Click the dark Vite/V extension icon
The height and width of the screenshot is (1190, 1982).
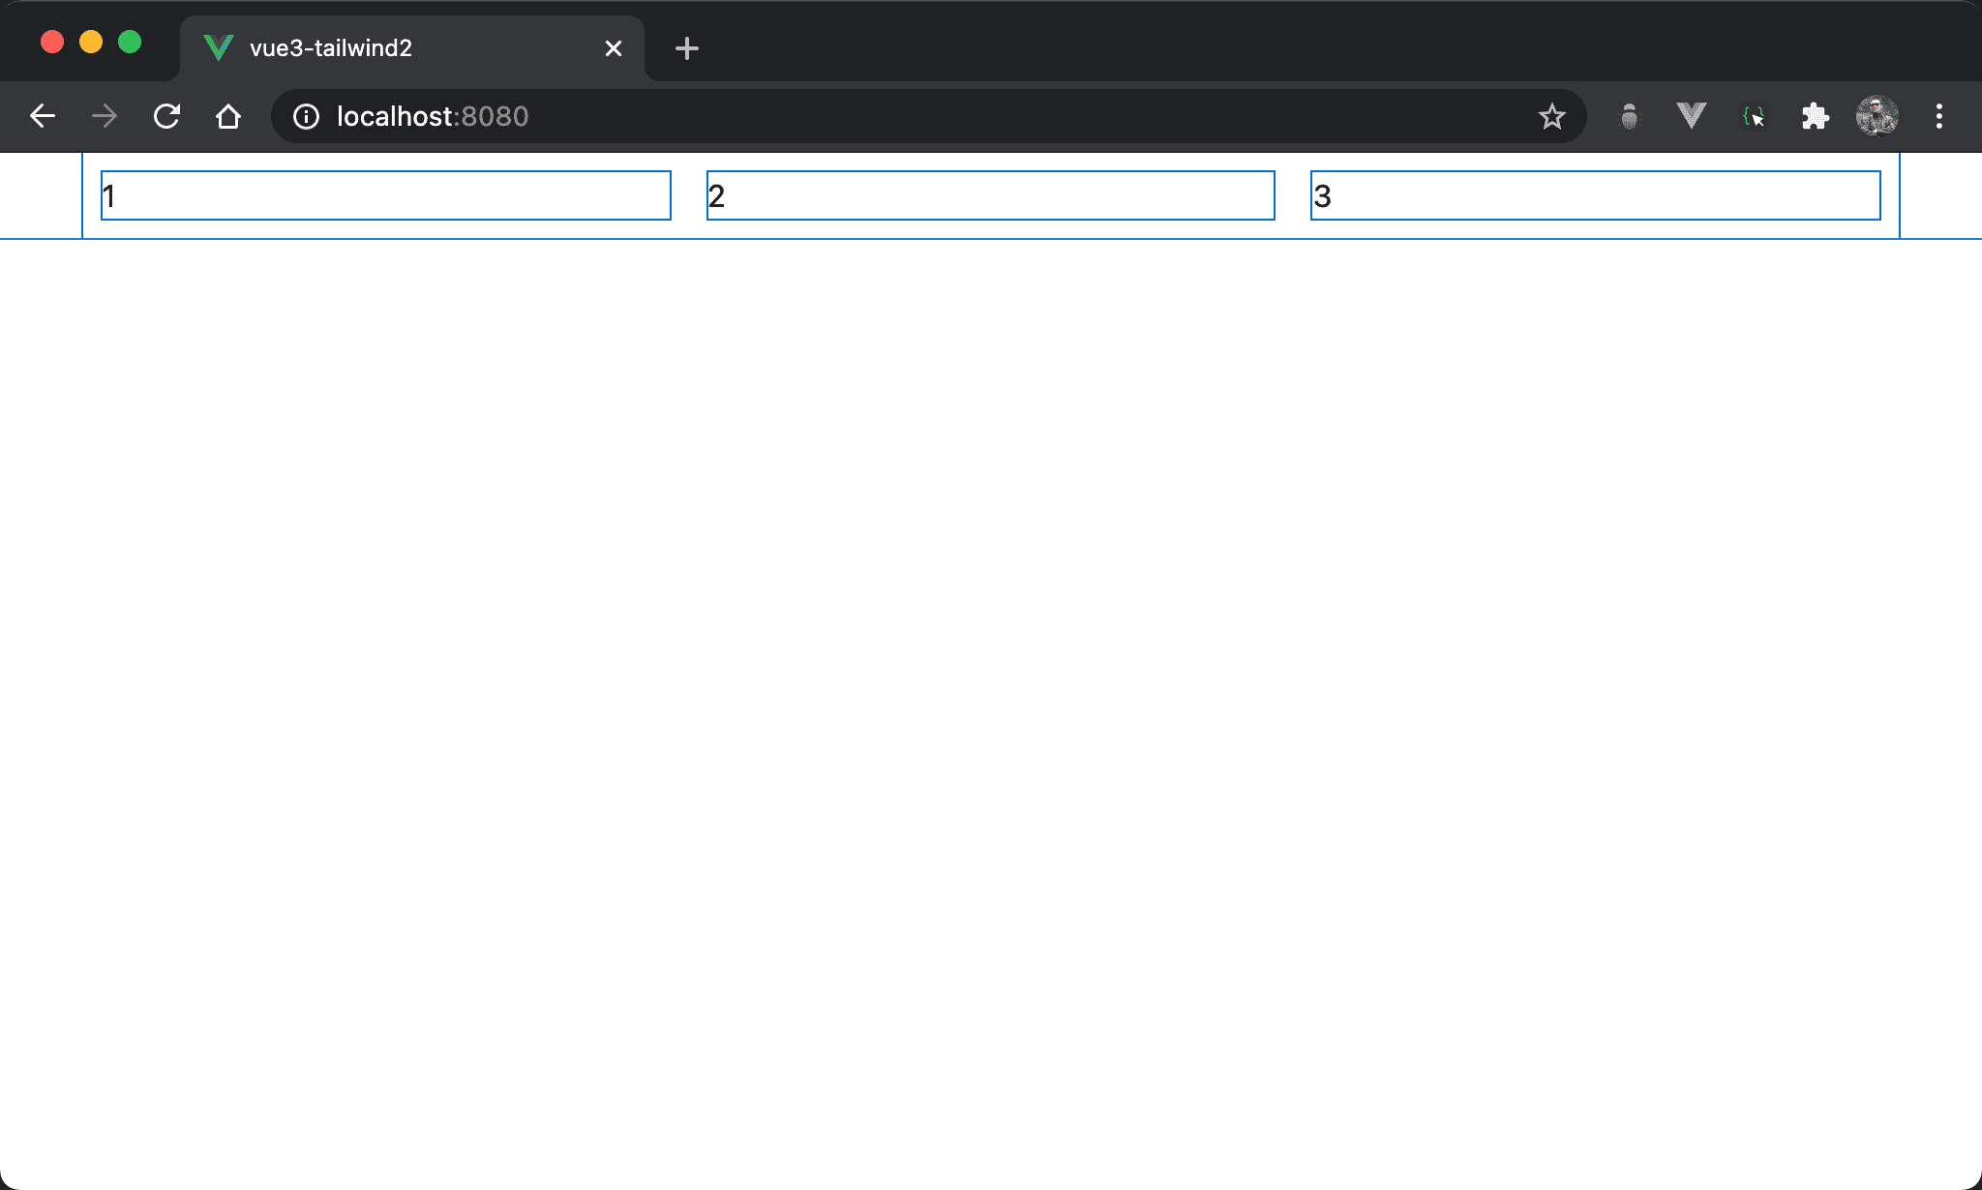click(1689, 116)
